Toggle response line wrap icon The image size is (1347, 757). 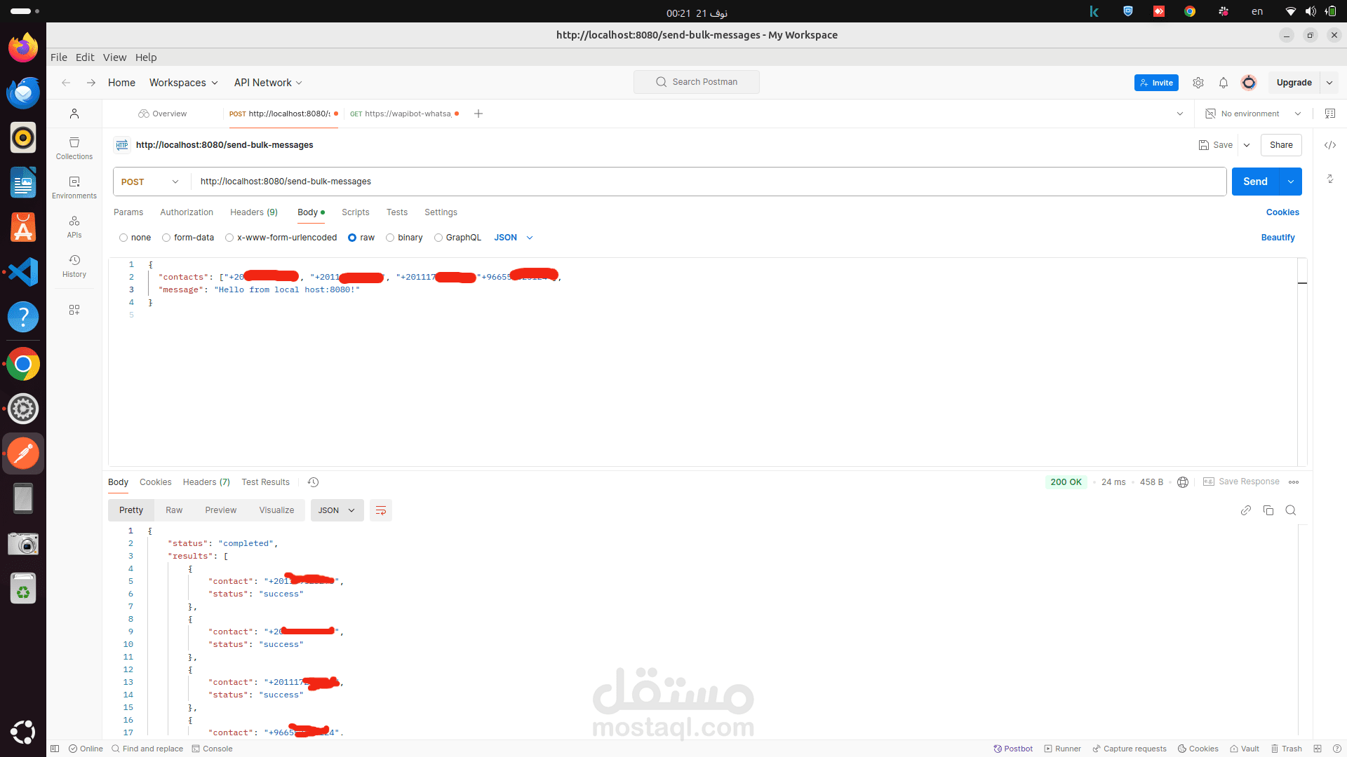pos(380,510)
